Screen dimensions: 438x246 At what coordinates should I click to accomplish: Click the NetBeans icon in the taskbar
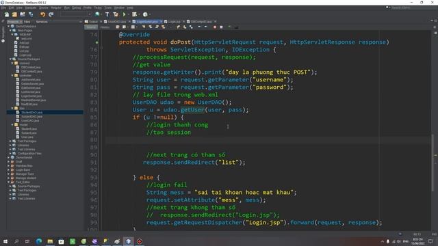point(128,241)
